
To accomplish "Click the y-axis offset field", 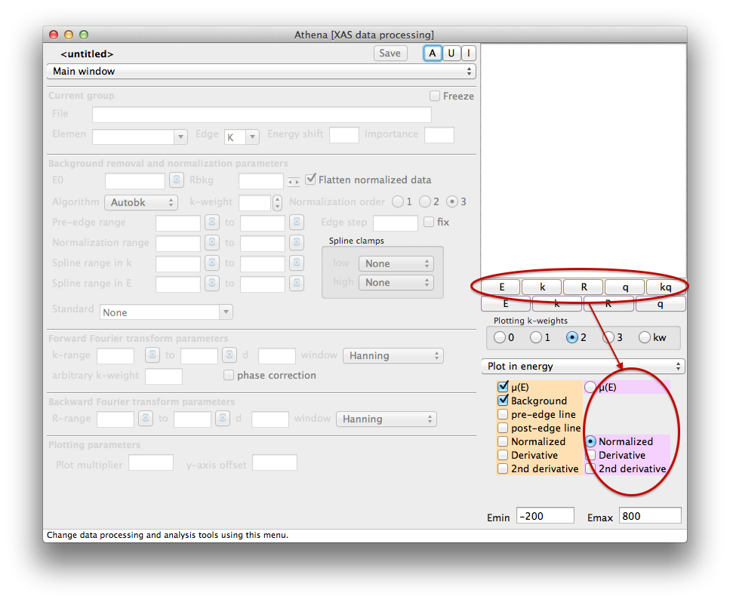I will (275, 462).
